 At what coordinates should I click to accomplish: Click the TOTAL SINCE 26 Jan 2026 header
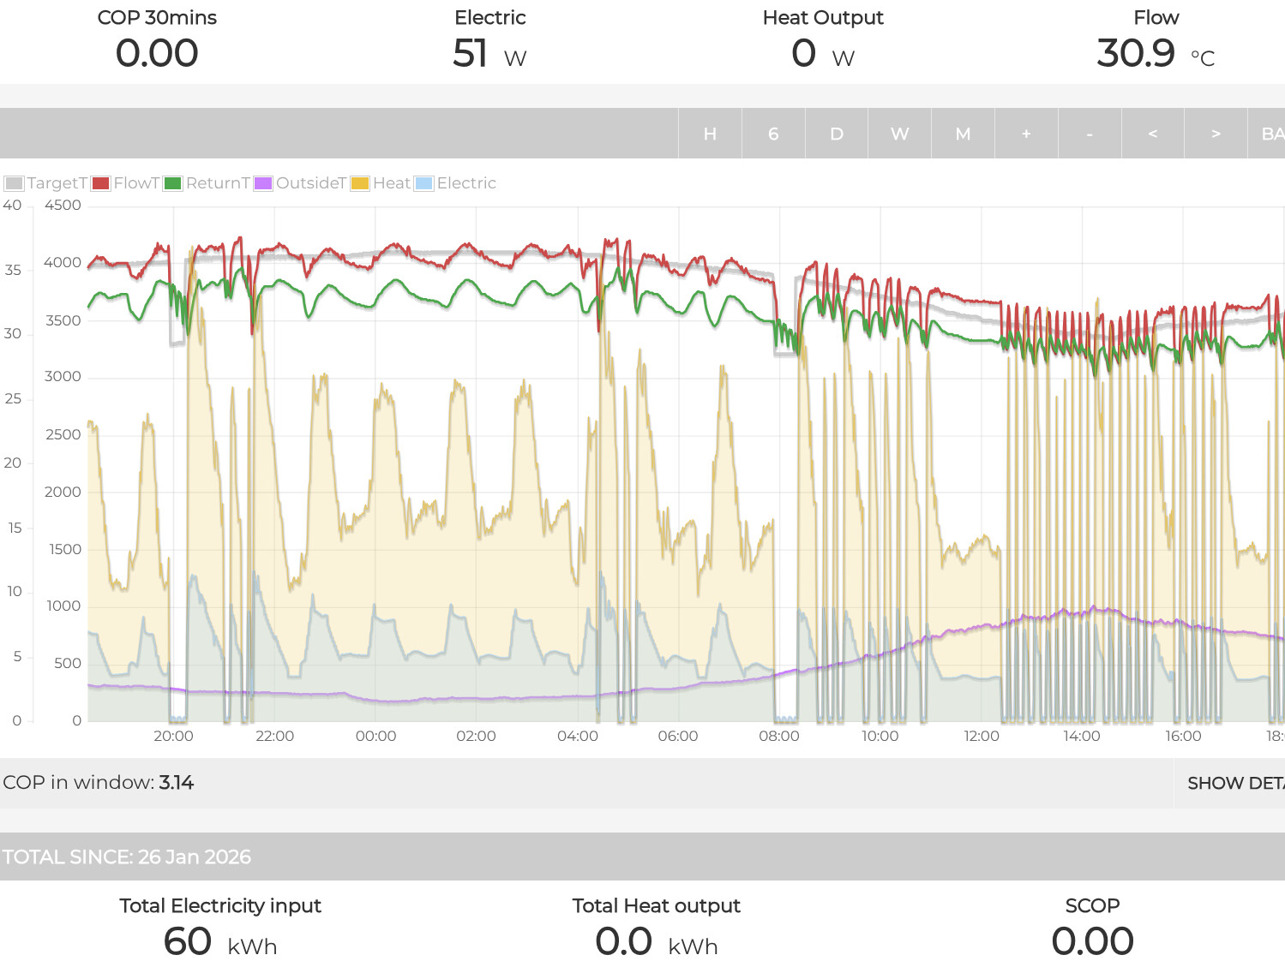[x=127, y=857]
